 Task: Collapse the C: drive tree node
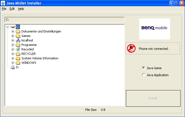coord(7,27)
